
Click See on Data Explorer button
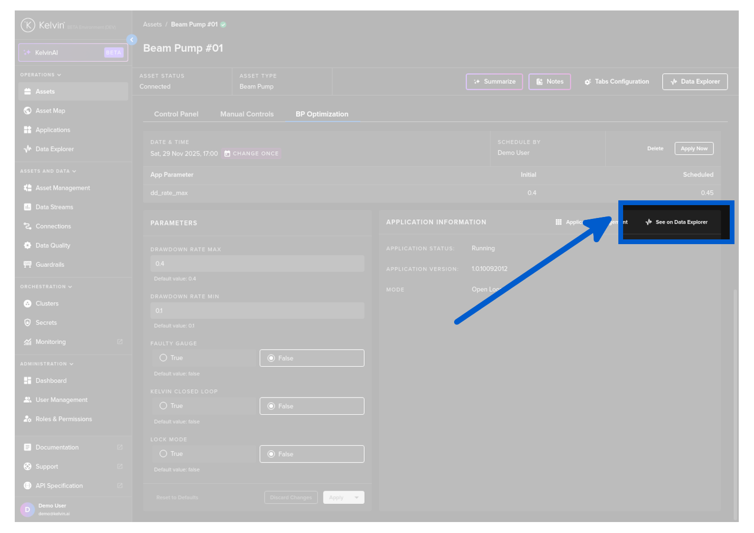click(x=676, y=222)
